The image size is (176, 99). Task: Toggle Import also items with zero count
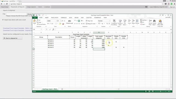click(x=3, y=20)
